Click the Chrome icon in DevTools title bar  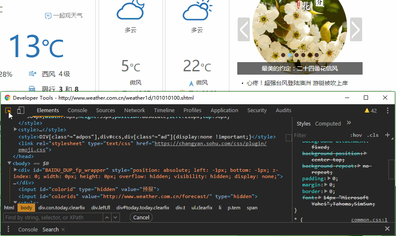tap(8, 98)
